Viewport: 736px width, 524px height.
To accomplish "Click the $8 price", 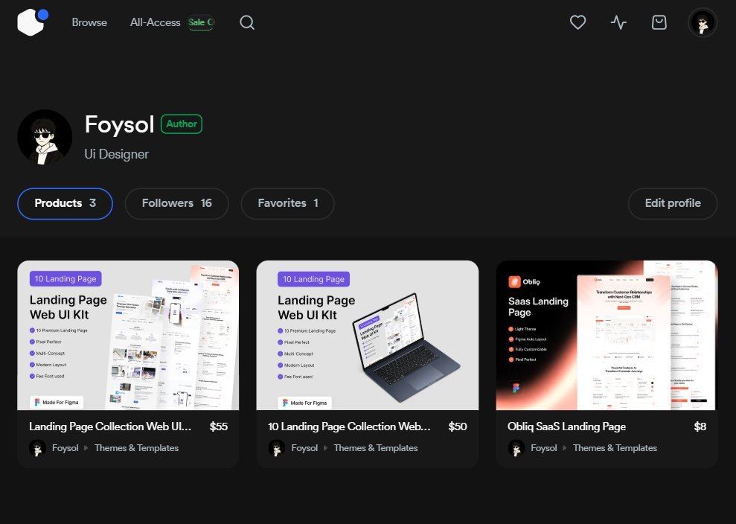I will (700, 426).
